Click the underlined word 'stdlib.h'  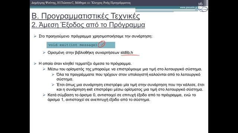tap(127, 52)
